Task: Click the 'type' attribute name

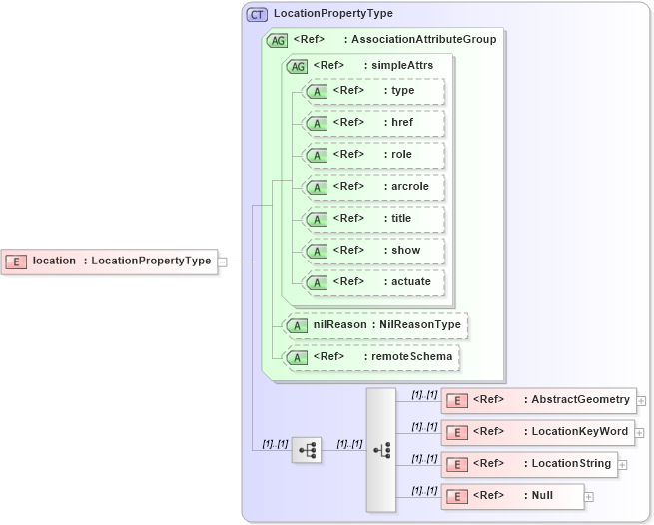Action: pos(403,91)
